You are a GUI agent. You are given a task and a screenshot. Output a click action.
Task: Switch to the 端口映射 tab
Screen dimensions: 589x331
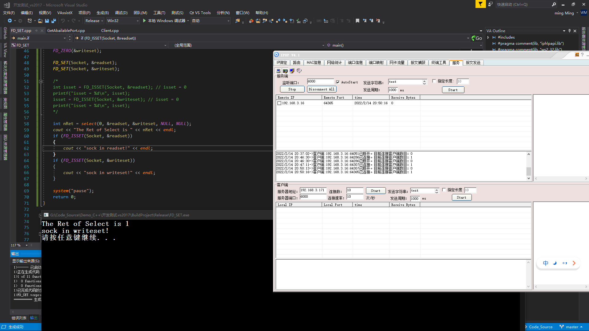click(376, 63)
